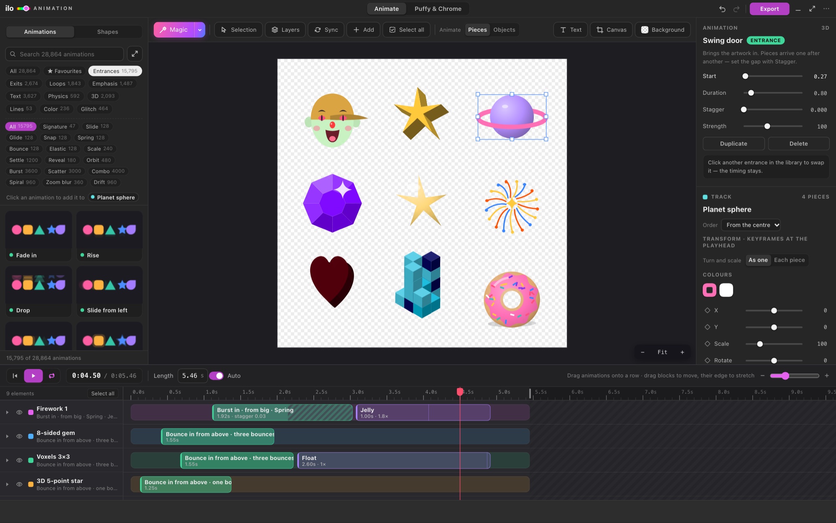Image resolution: width=836 pixels, height=523 pixels.
Task: Click the redo arrow icon
Action: click(x=737, y=9)
